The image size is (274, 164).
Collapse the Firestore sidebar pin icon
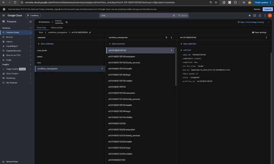click(30, 22)
